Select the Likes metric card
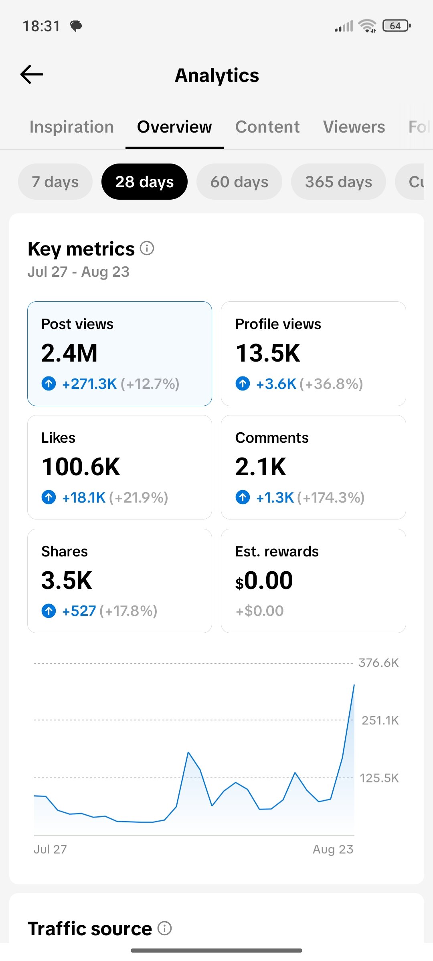The width and height of the screenshot is (433, 961). [119, 467]
